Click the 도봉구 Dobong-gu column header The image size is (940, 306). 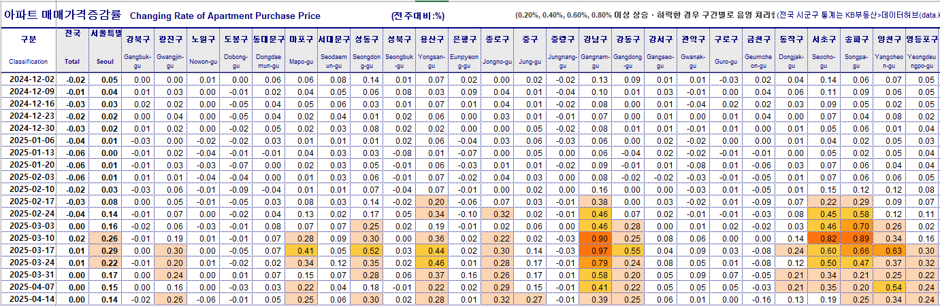(x=236, y=50)
